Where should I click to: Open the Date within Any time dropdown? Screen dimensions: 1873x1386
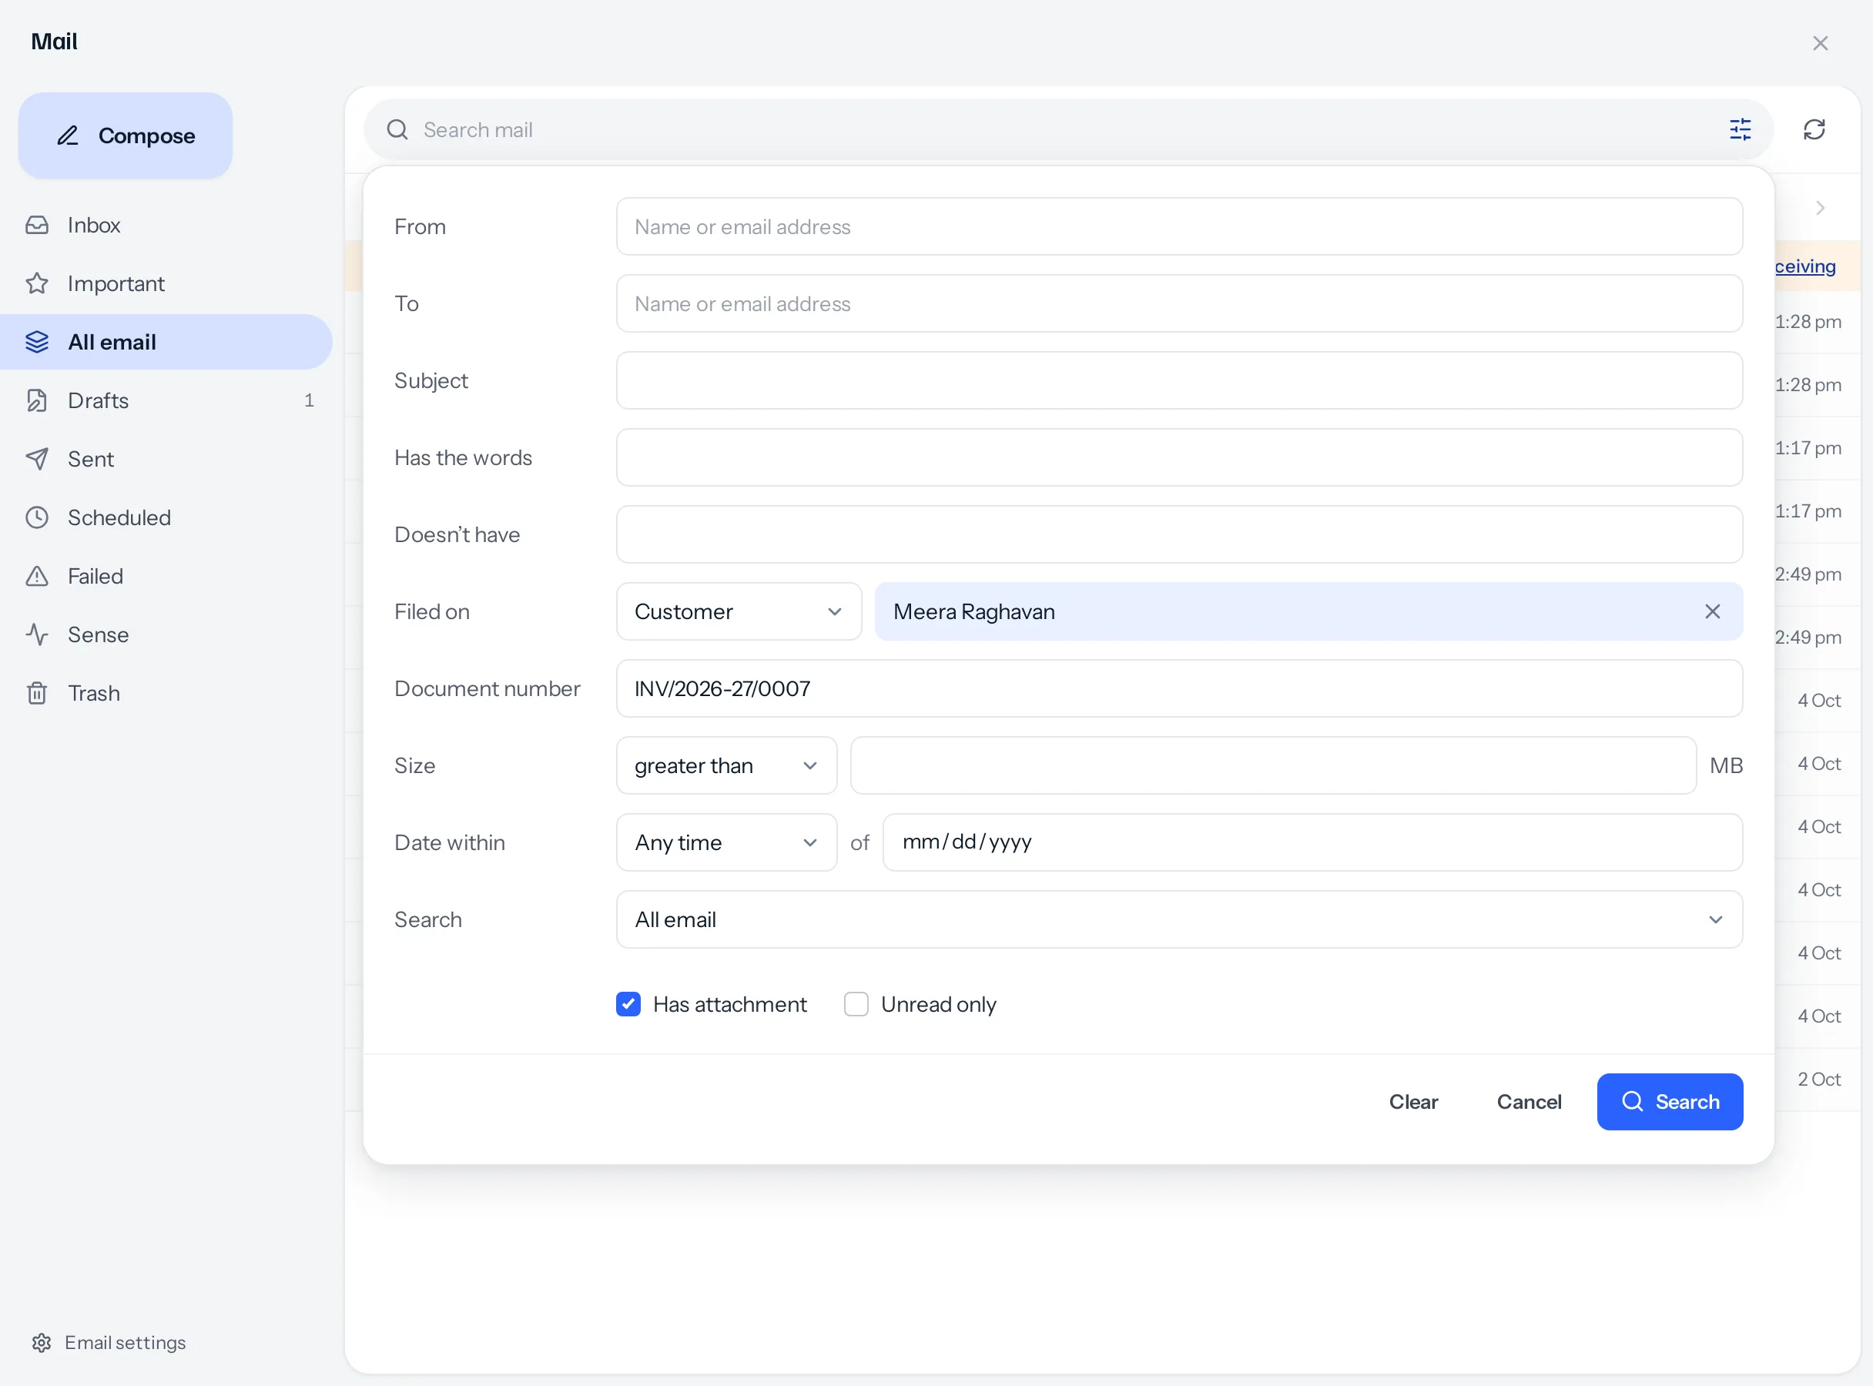pos(727,842)
